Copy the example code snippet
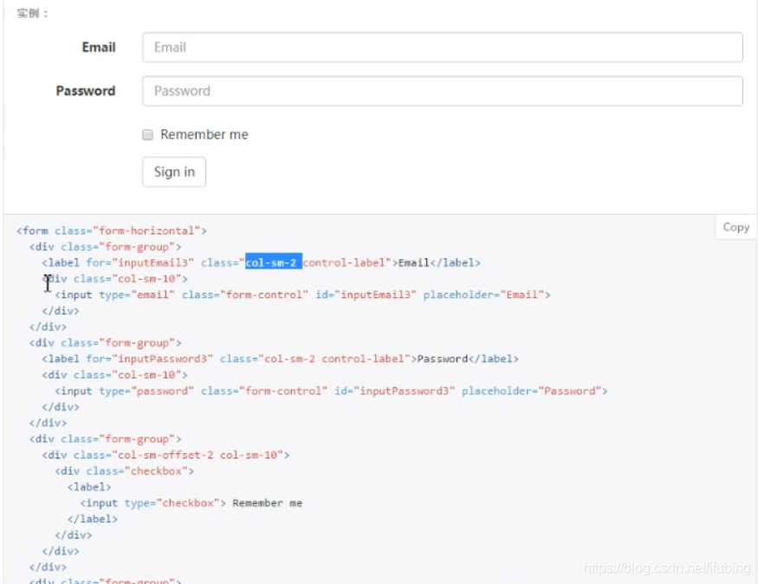This screenshot has width=758, height=584. pyautogui.click(x=735, y=227)
